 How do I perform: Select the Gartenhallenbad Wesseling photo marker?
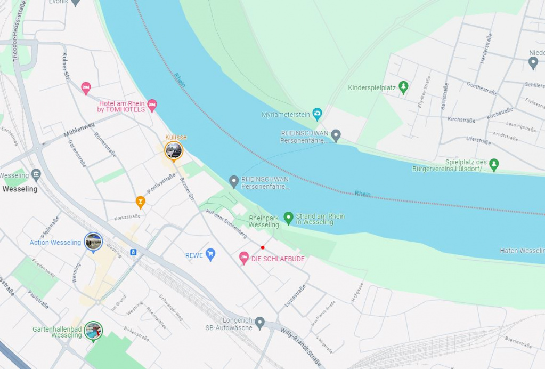(x=93, y=331)
